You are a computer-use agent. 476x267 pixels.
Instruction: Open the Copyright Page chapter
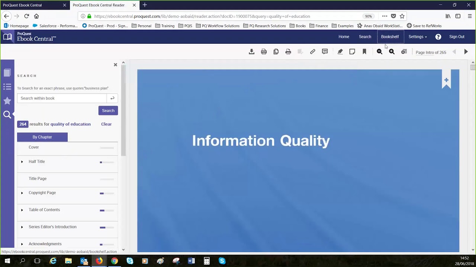point(42,193)
